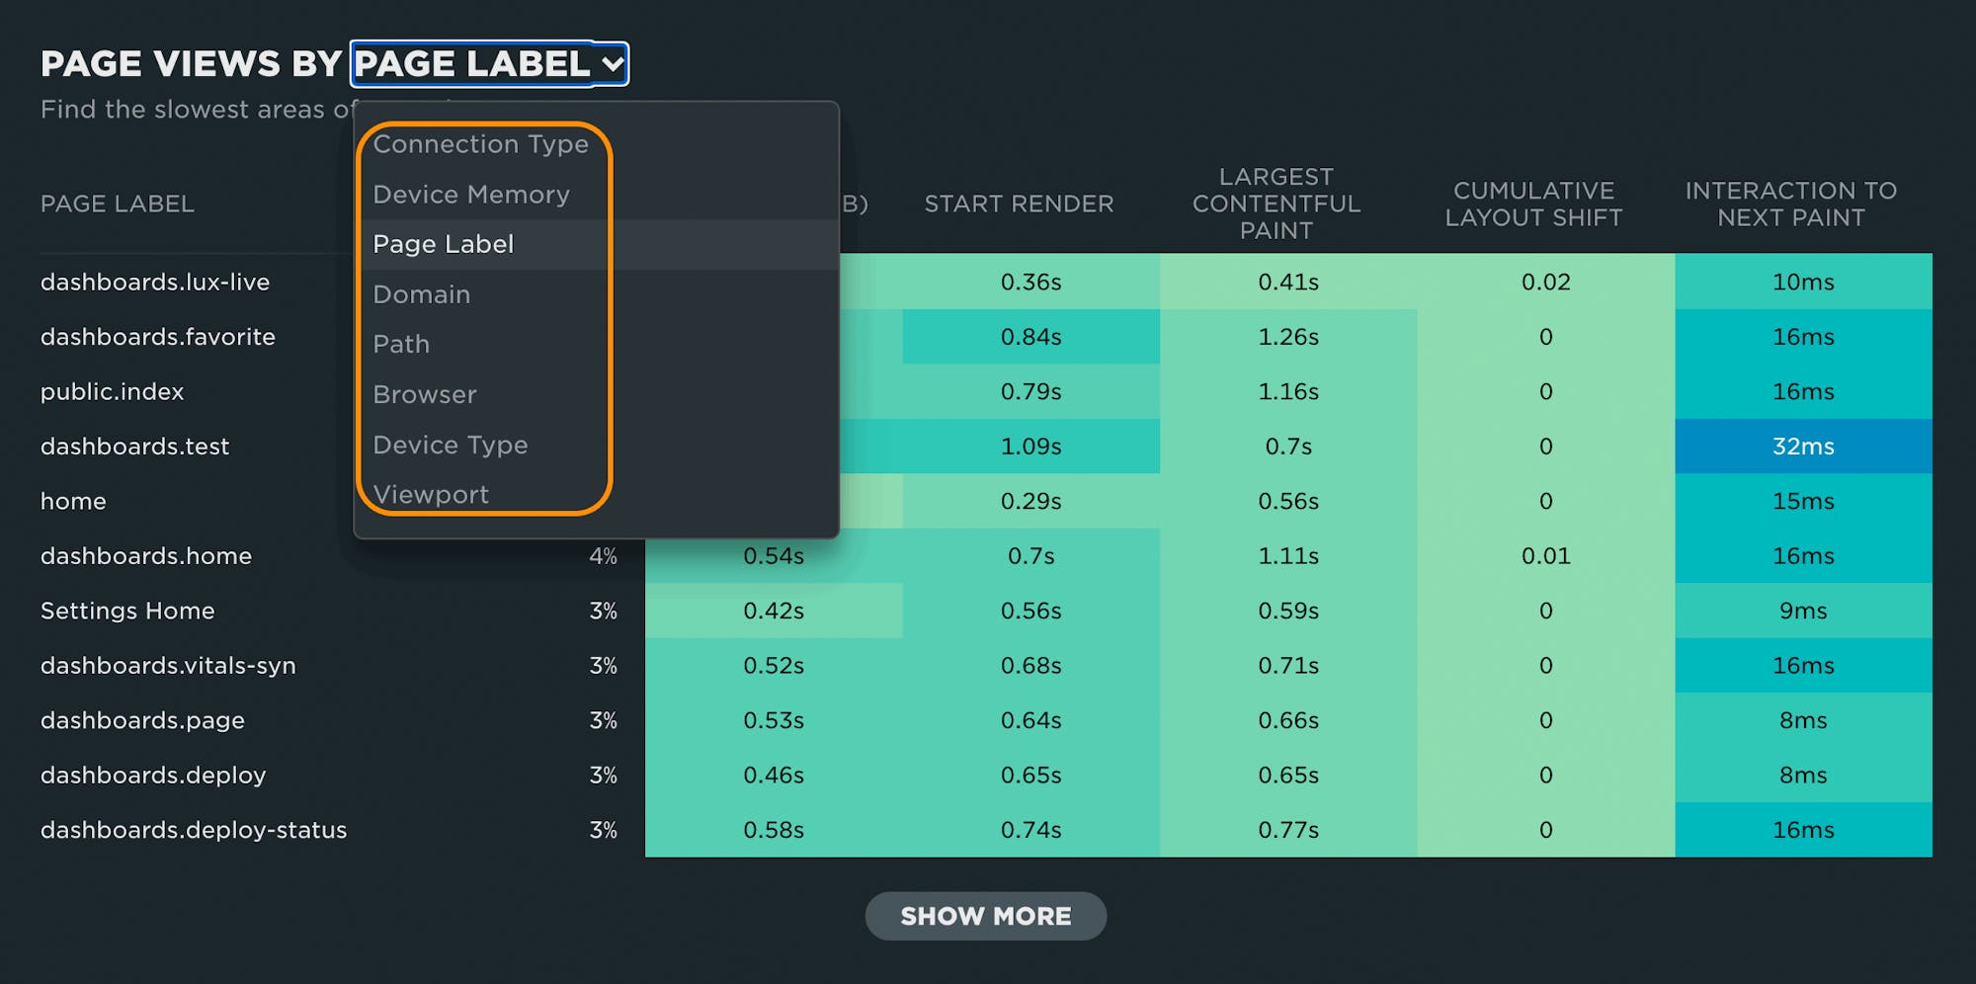Sort by Interaction to Next Paint header
Screen dimensions: 1976x984
pos(1790,204)
